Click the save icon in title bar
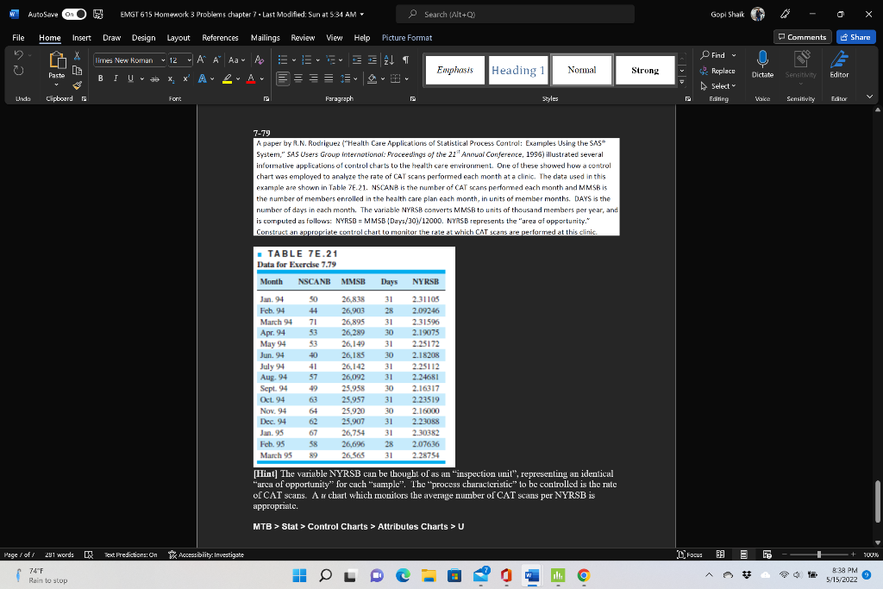883x589 pixels. point(98,14)
